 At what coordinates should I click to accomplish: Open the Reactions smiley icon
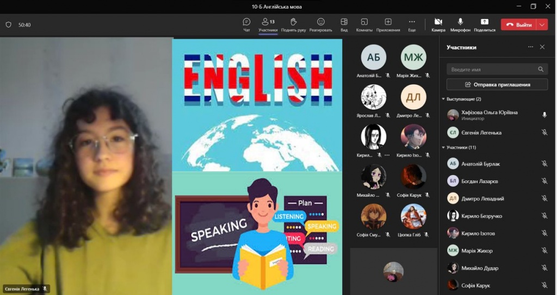(320, 22)
